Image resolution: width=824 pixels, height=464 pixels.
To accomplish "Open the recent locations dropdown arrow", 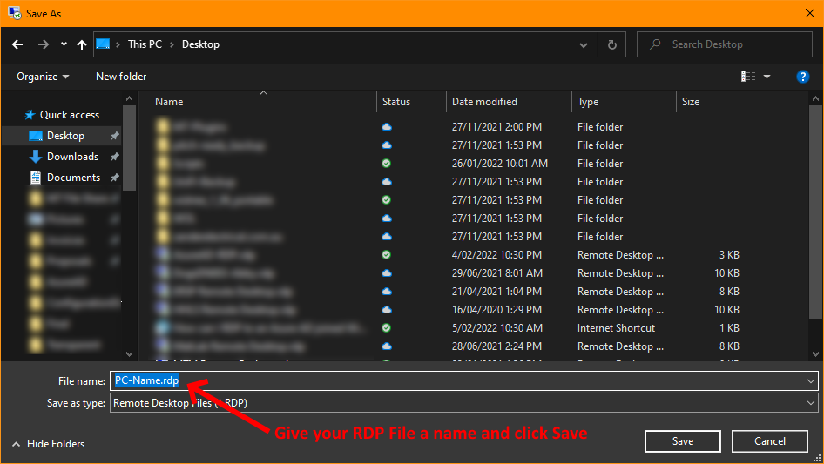I will [64, 44].
